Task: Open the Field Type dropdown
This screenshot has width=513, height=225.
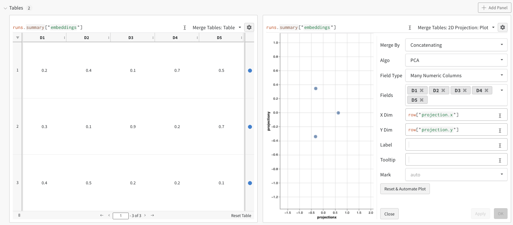Action: pos(456,76)
